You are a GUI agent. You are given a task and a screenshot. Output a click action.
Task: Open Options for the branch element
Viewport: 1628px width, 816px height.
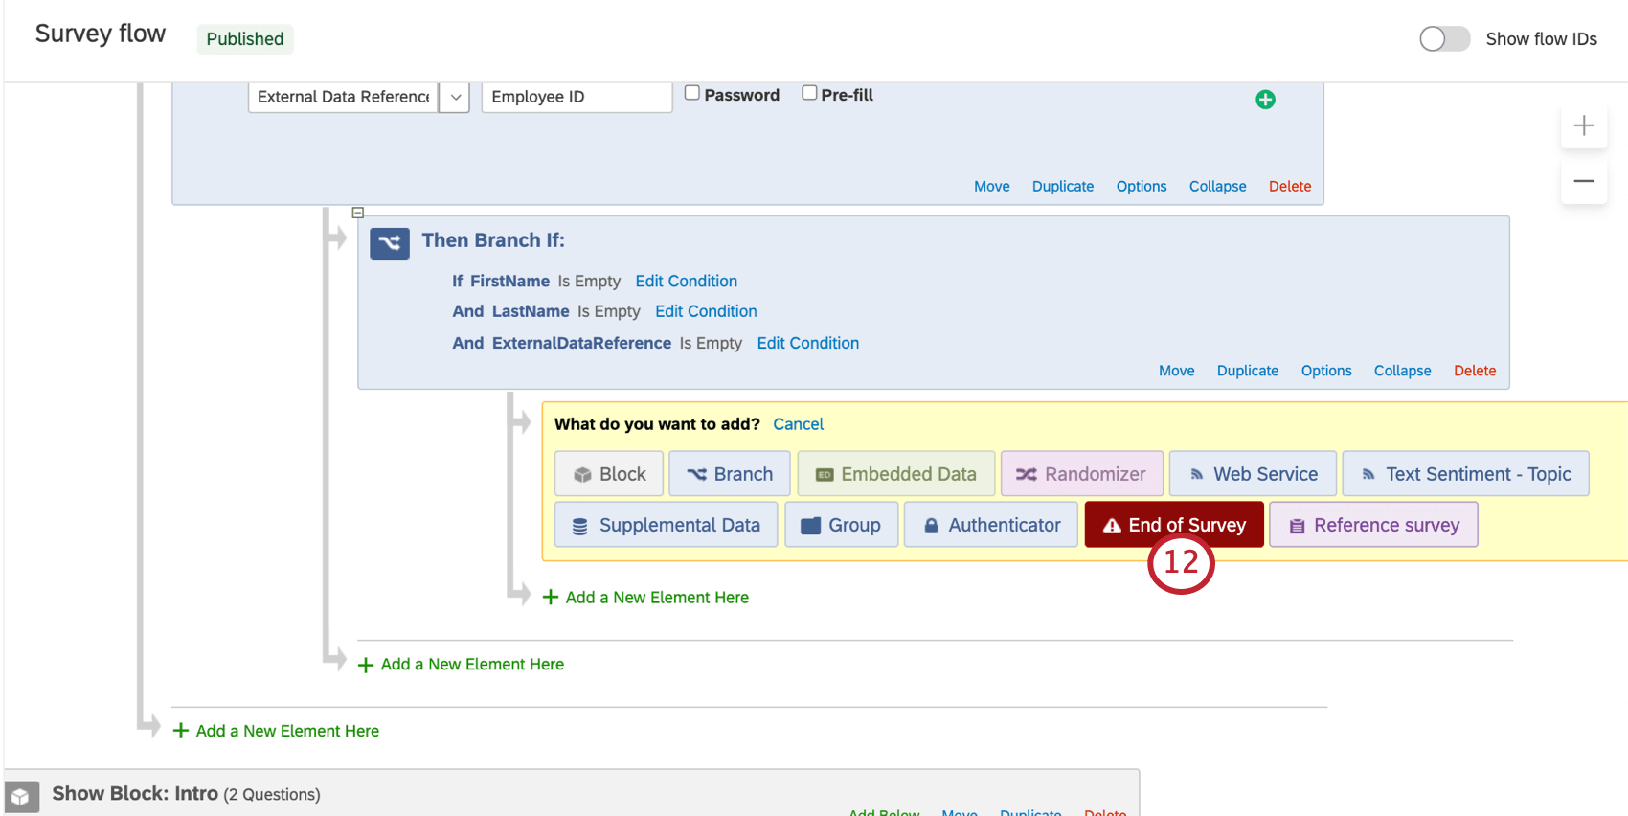1326,371
